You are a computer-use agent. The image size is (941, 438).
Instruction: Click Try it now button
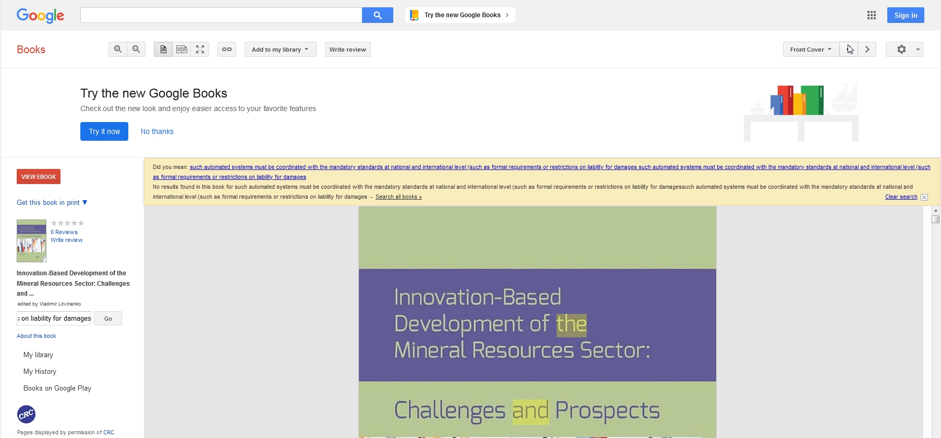coord(104,131)
